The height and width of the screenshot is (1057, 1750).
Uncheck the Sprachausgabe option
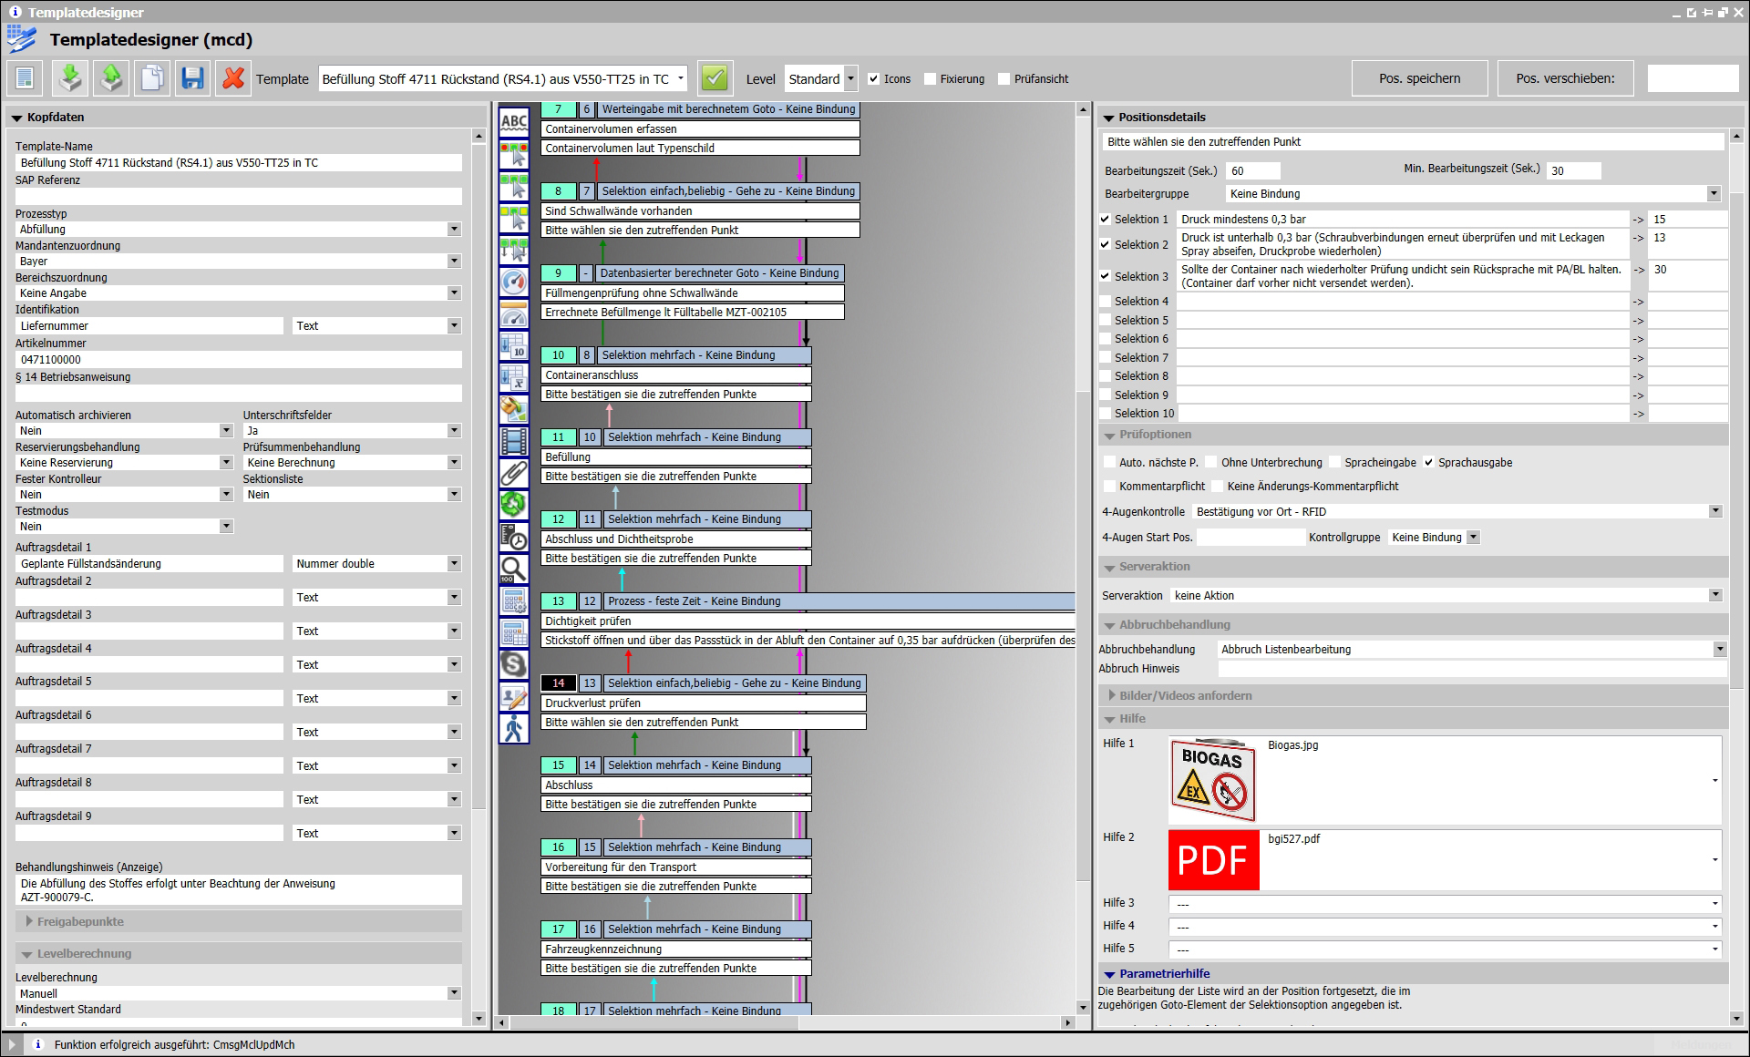[1429, 463]
